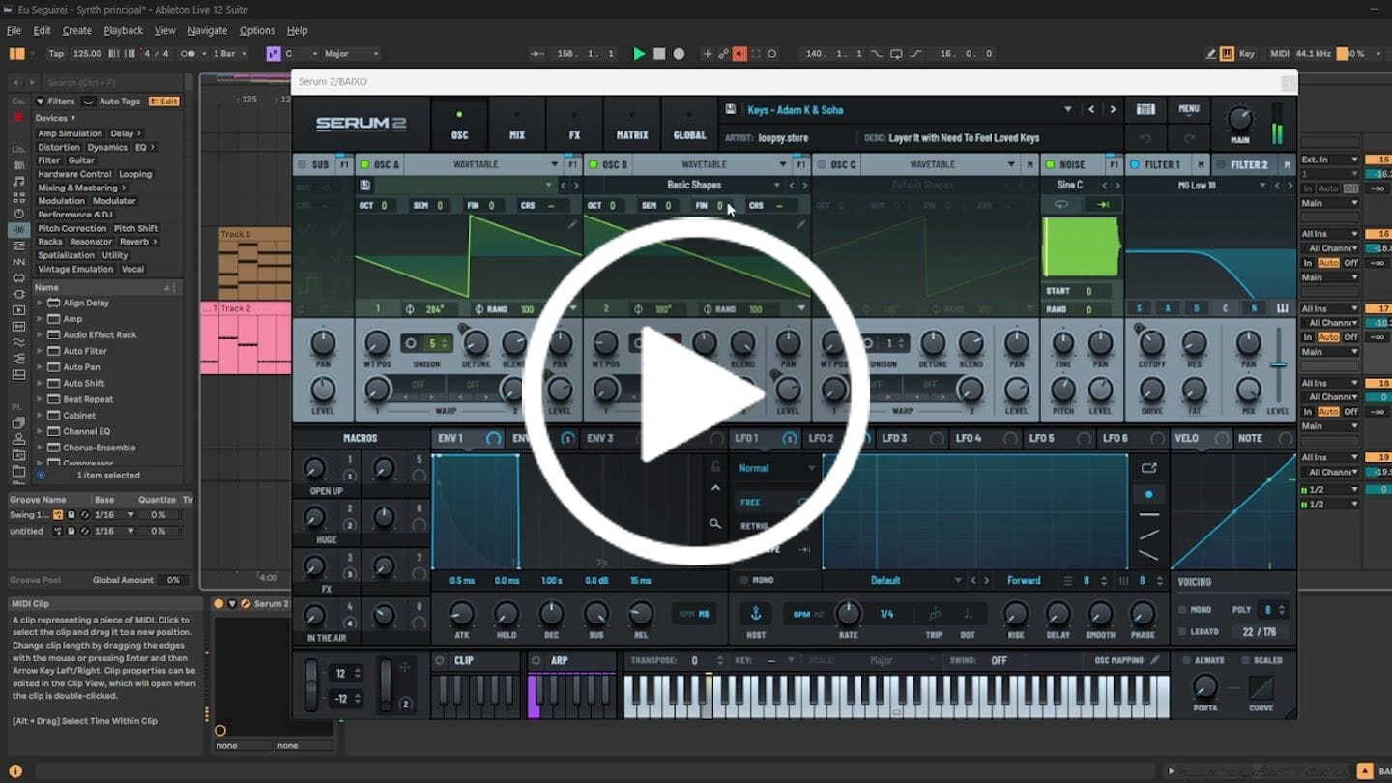Open the LFO Default shape dropdown
The width and height of the screenshot is (1392, 783).
tap(896, 581)
